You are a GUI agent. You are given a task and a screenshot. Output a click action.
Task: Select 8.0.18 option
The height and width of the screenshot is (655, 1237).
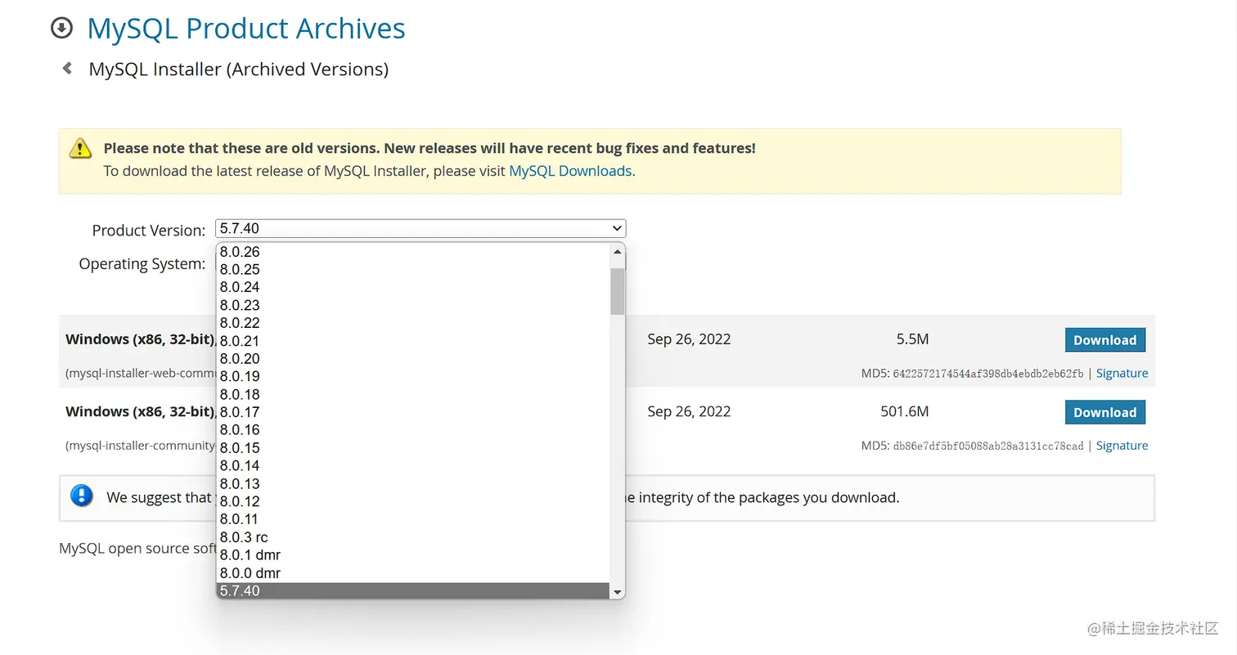413,394
